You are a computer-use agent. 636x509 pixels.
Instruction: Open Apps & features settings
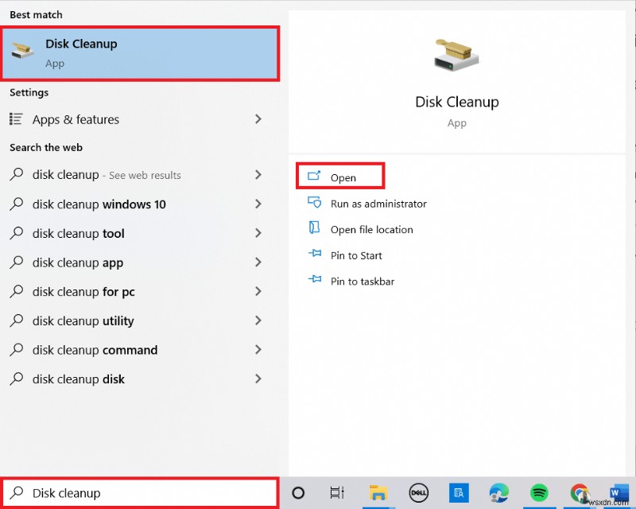point(76,119)
